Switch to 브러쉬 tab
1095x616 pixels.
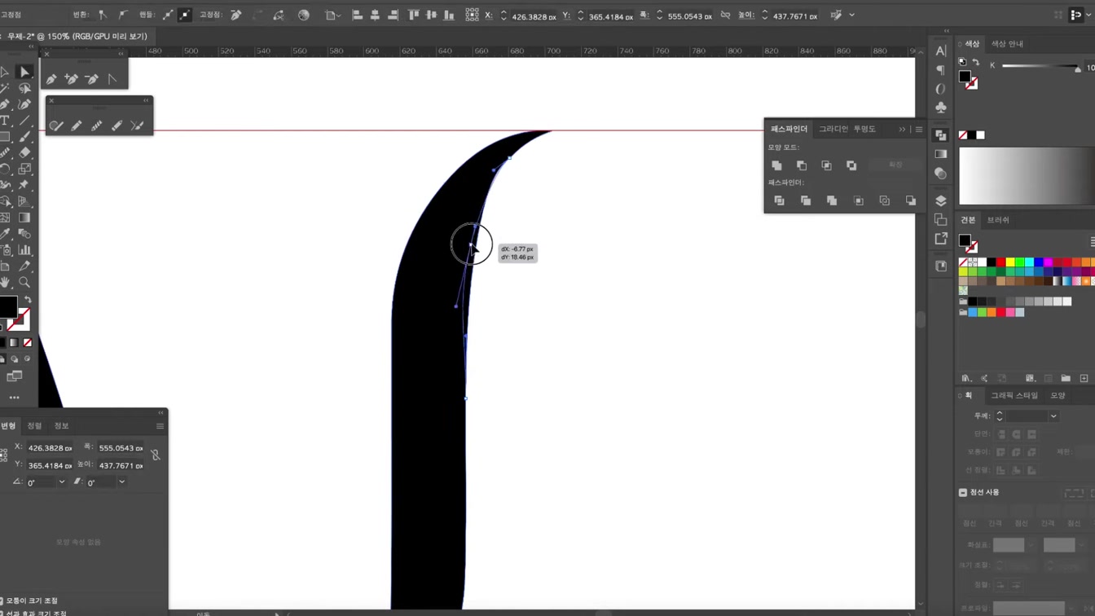point(998,220)
